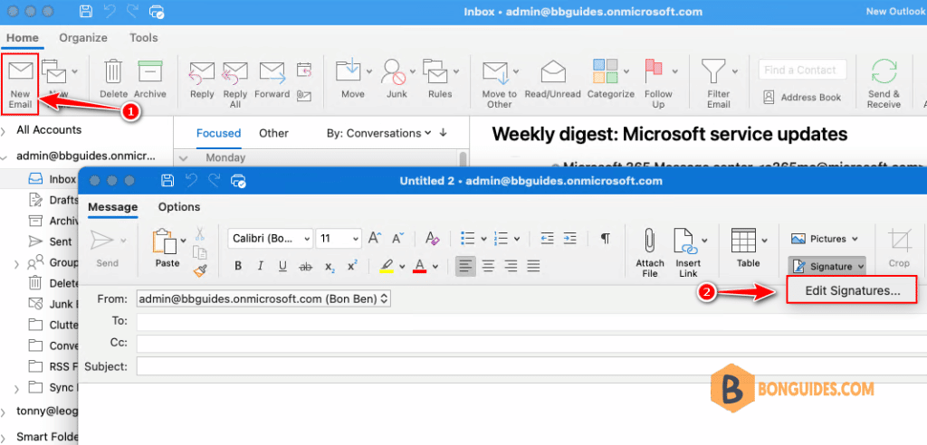
Task: Open the Address Book
Action: coord(802,97)
